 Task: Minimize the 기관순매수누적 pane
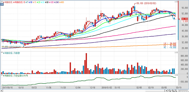pos(175,75)
